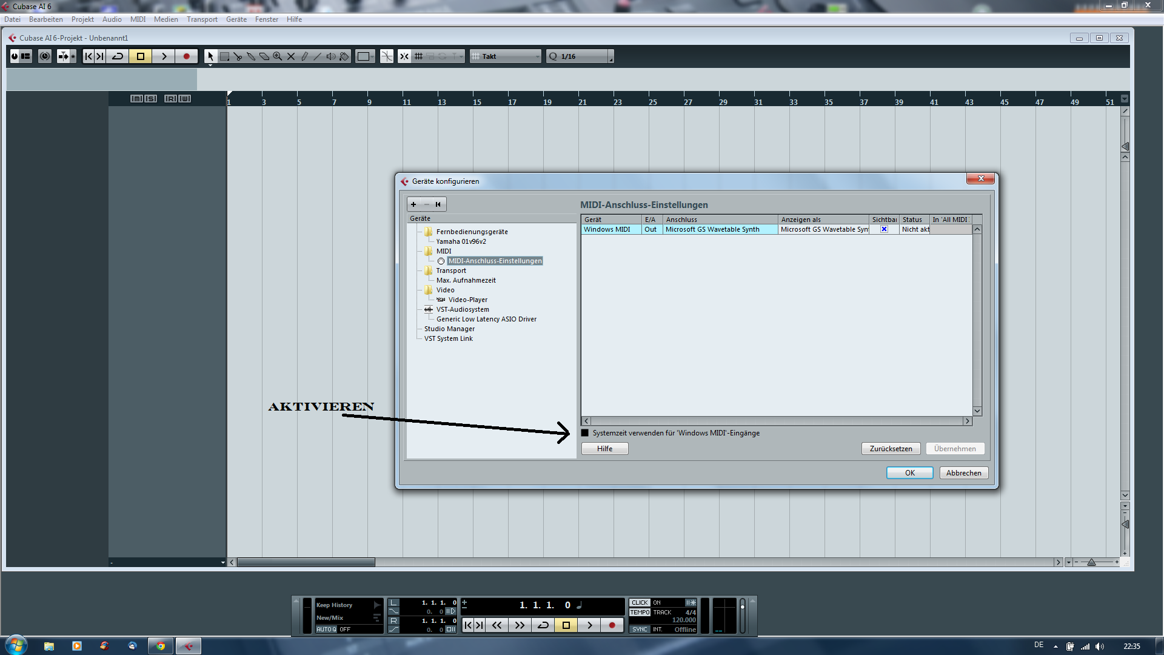Click Record in the project toolbar
The image size is (1164, 655).
(x=187, y=56)
